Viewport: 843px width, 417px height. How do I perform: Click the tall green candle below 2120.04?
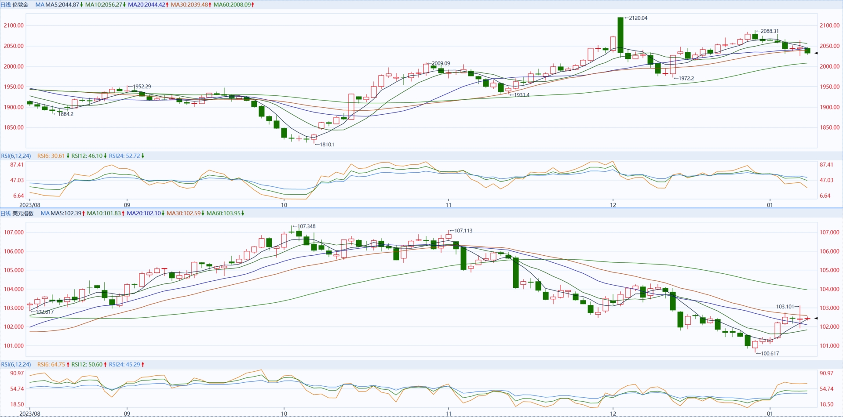tap(620, 35)
